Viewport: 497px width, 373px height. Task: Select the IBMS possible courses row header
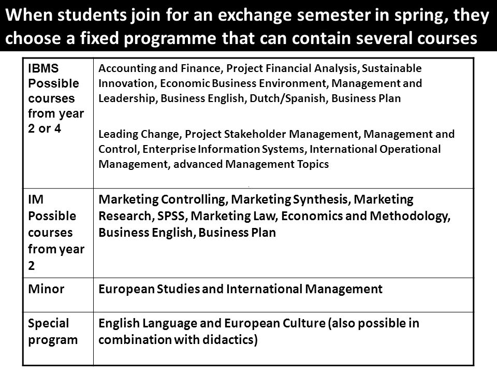(56, 98)
